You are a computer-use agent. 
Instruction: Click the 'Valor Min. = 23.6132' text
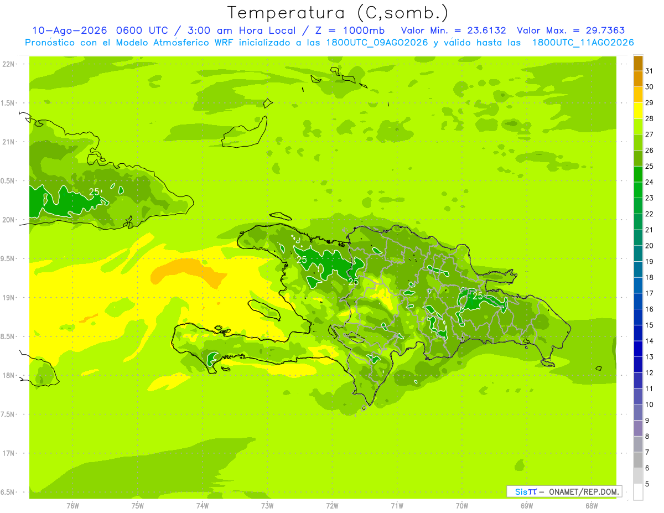454,30
